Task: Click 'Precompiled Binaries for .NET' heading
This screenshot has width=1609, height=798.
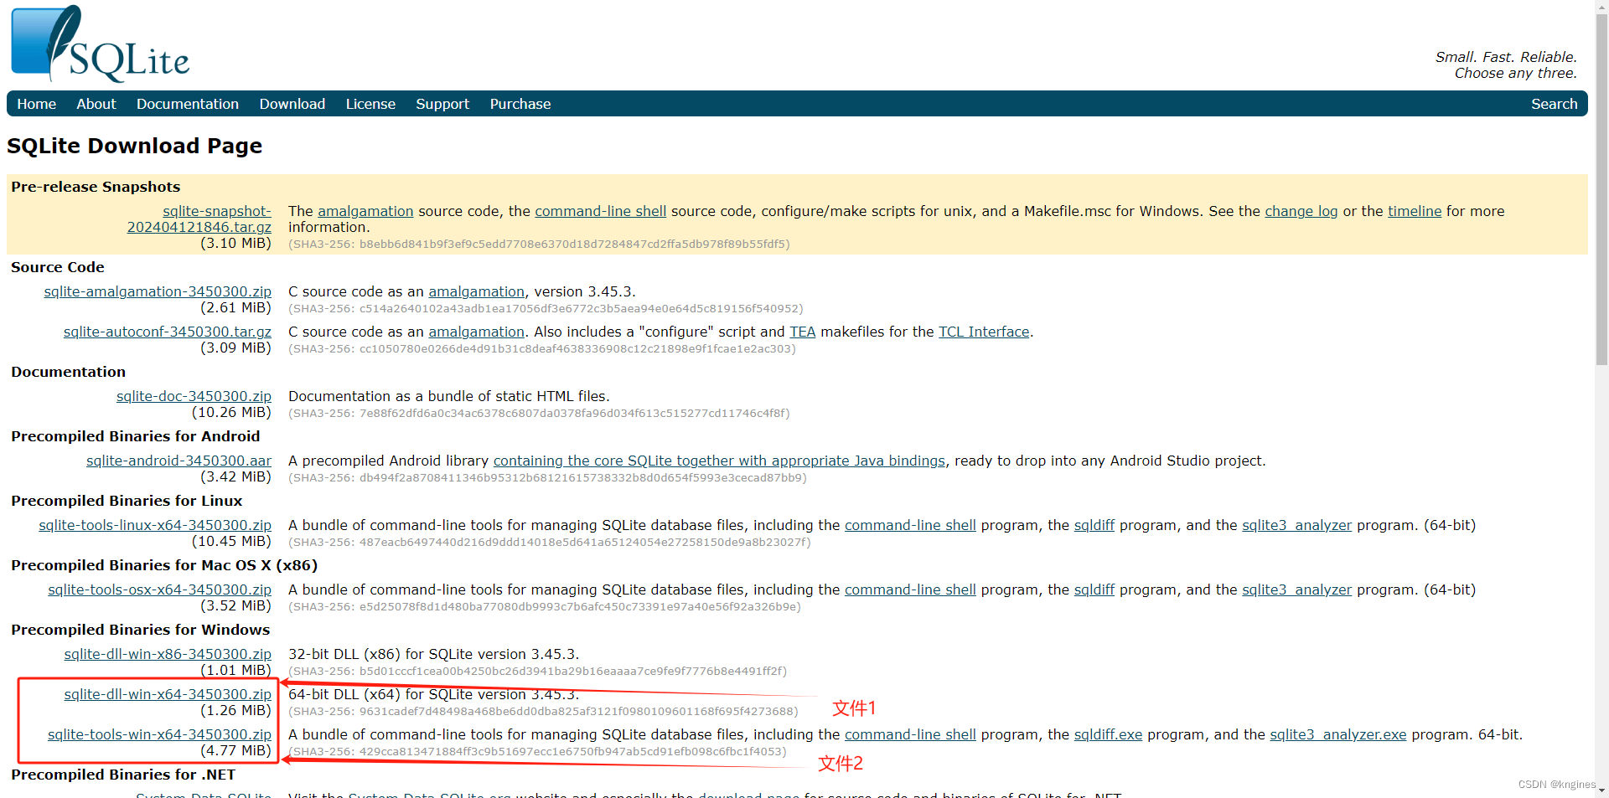Action: click(x=123, y=775)
